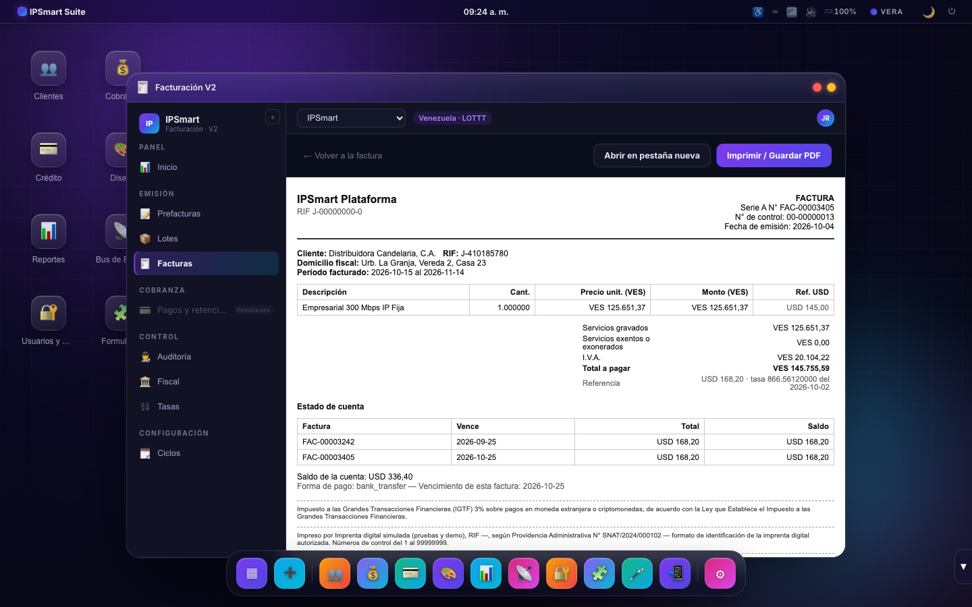Screen dimensions: 972x607
Task: Click the speaker volume icon in the top bar
Action: [x=811, y=11]
